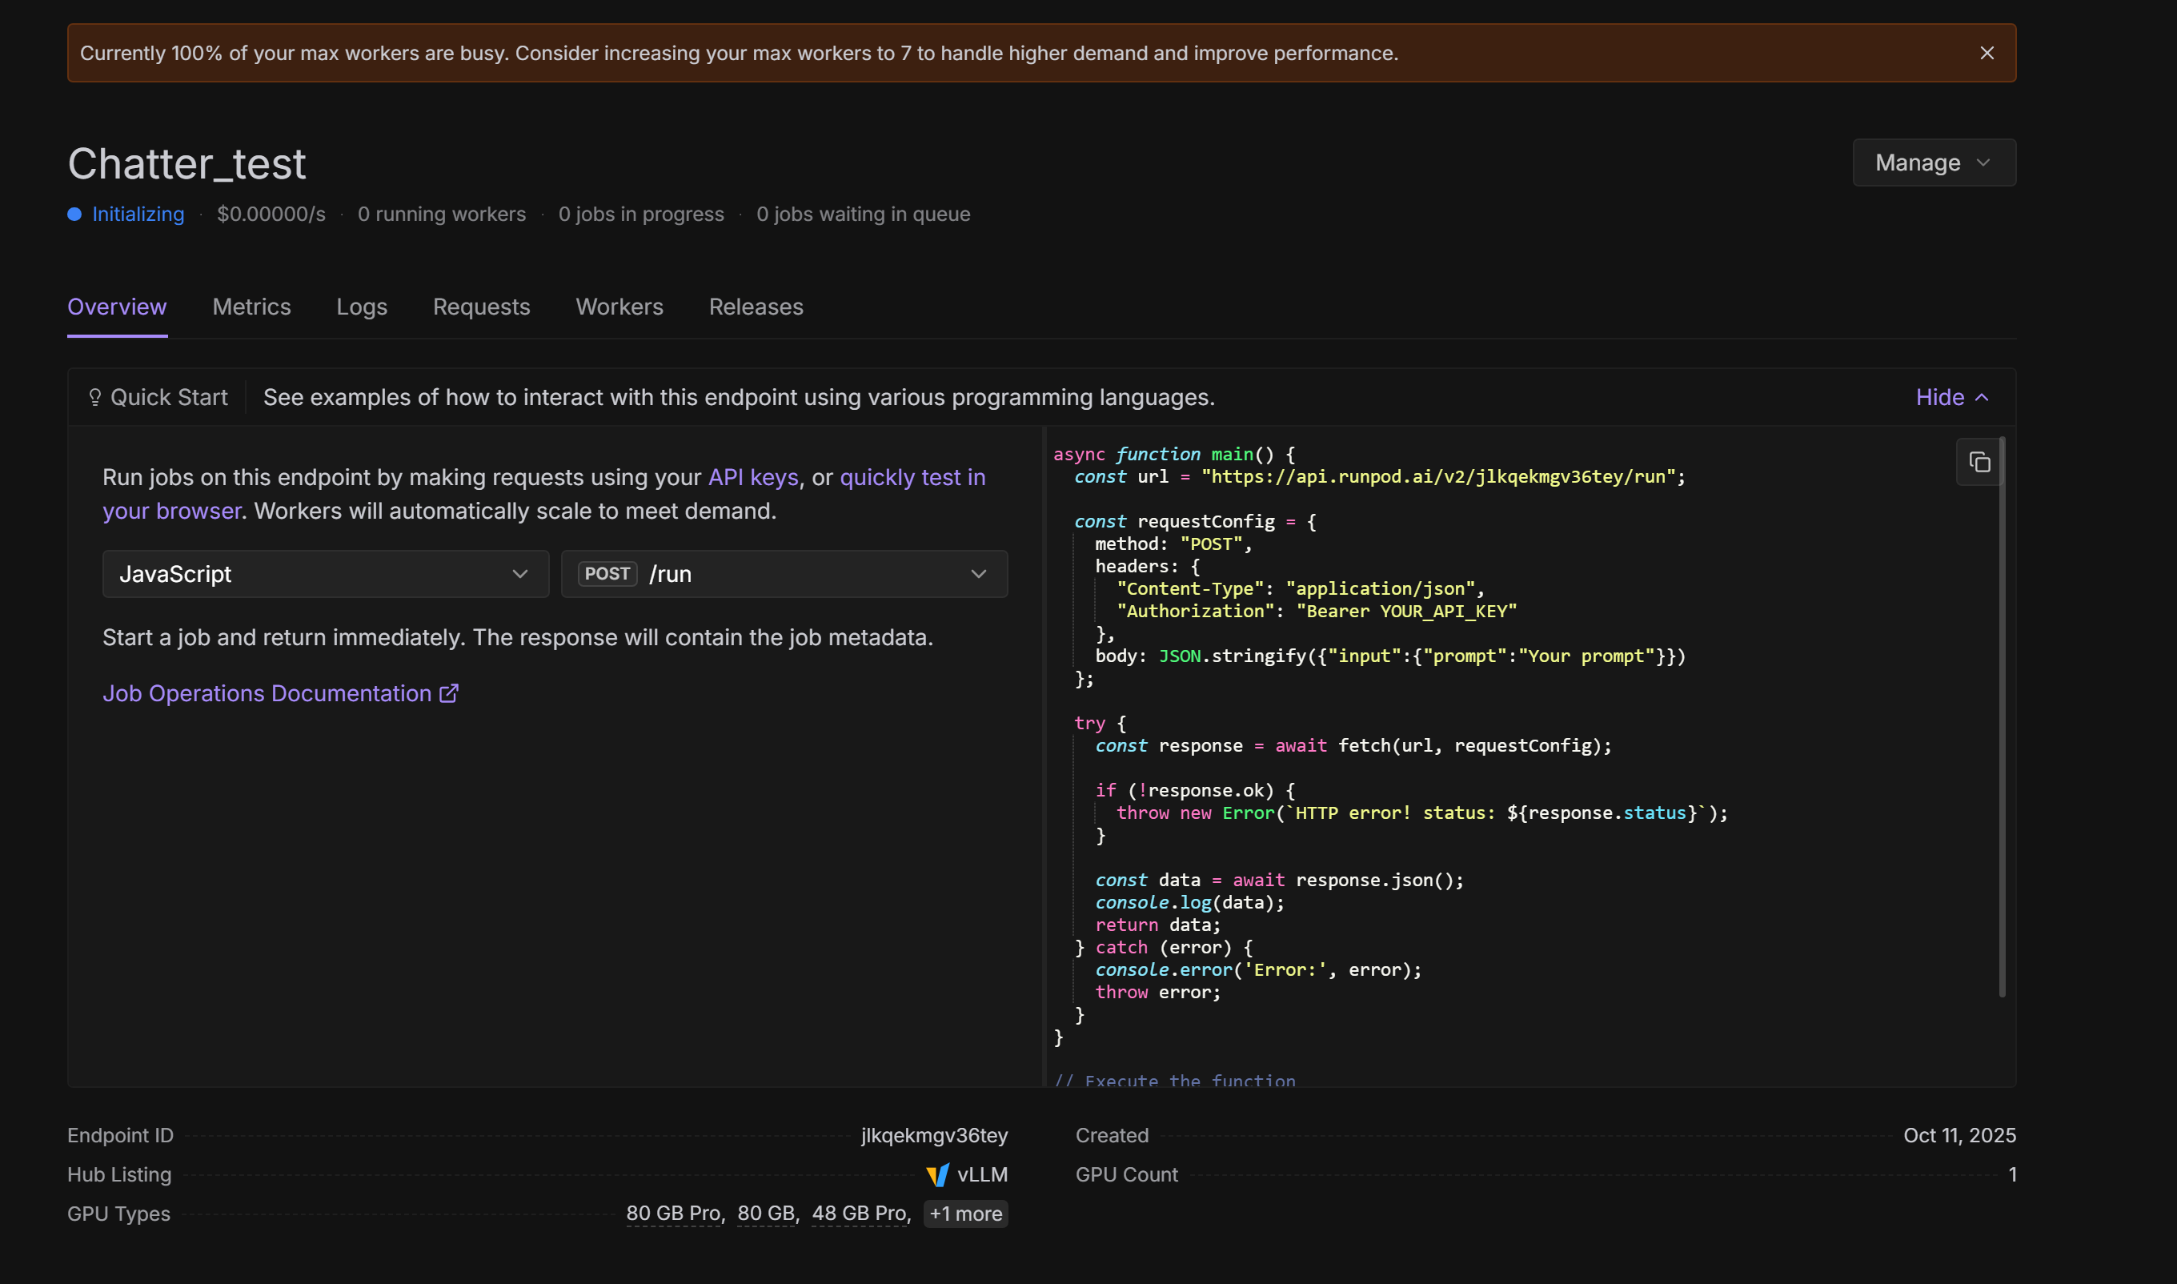2177x1284 pixels.
Task: Switch to the Metrics tab
Action: point(251,307)
